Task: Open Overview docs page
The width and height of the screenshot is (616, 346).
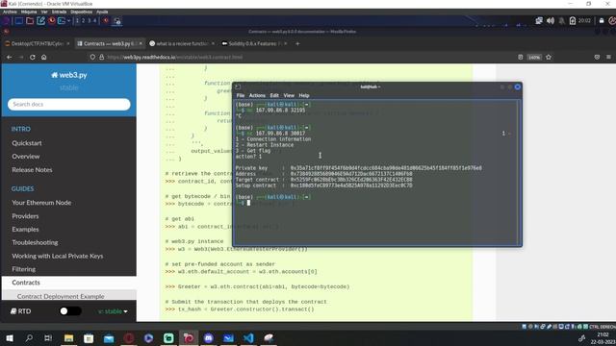Action: pyautogui.click(x=26, y=157)
